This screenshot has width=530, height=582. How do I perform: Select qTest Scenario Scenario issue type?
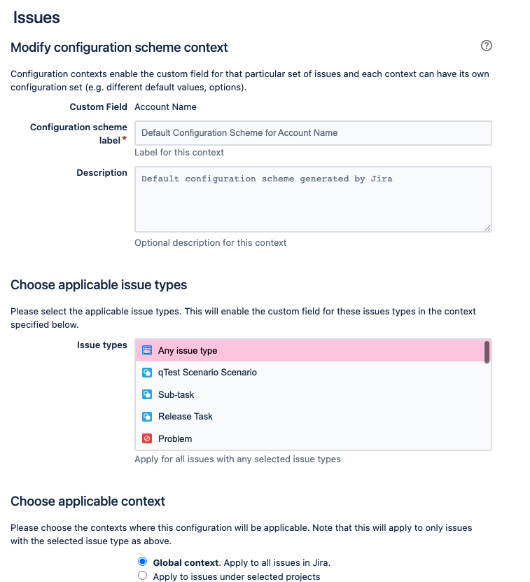click(x=310, y=373)
